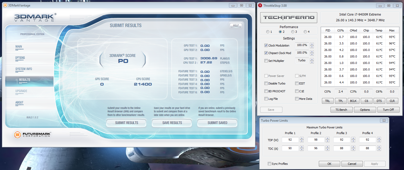The image size is (404, 170).
Task: Click the ThrottleStop title bar icon
Action: coord(260,5)
